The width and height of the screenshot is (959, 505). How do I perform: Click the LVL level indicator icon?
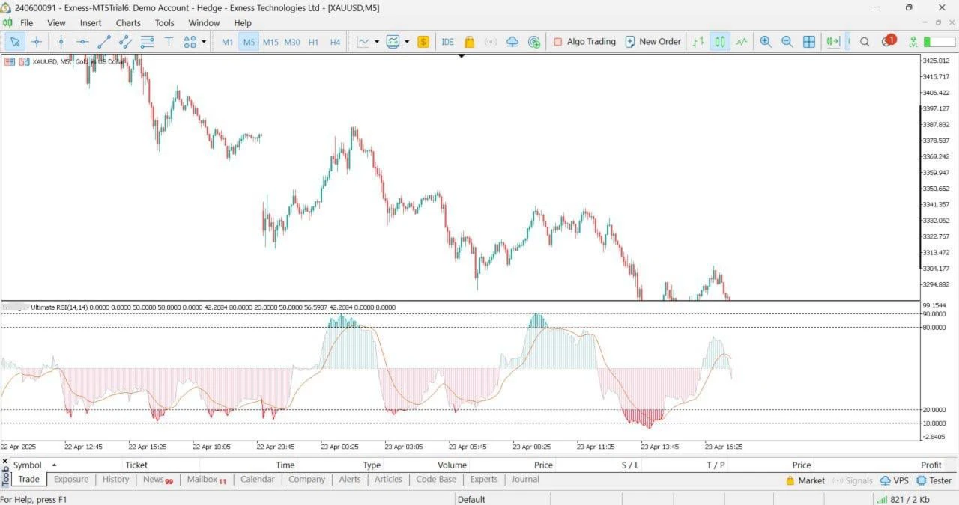[913, 42]
